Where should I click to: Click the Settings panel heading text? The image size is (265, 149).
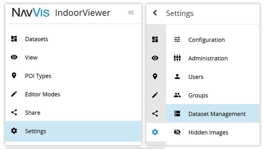point(180,13)
